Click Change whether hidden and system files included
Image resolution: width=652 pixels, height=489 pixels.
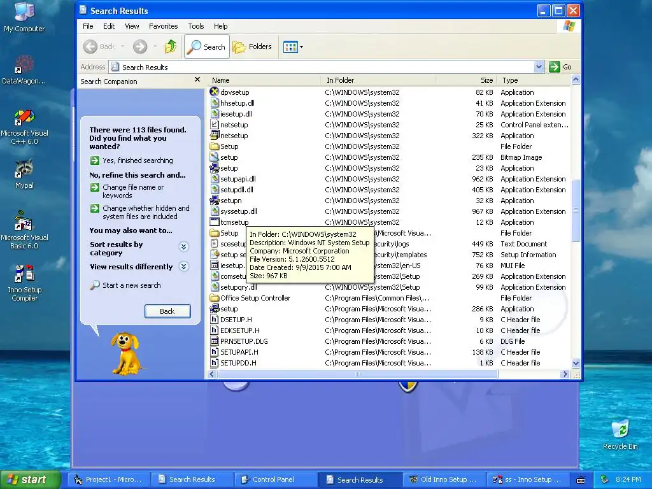point(146,212)
